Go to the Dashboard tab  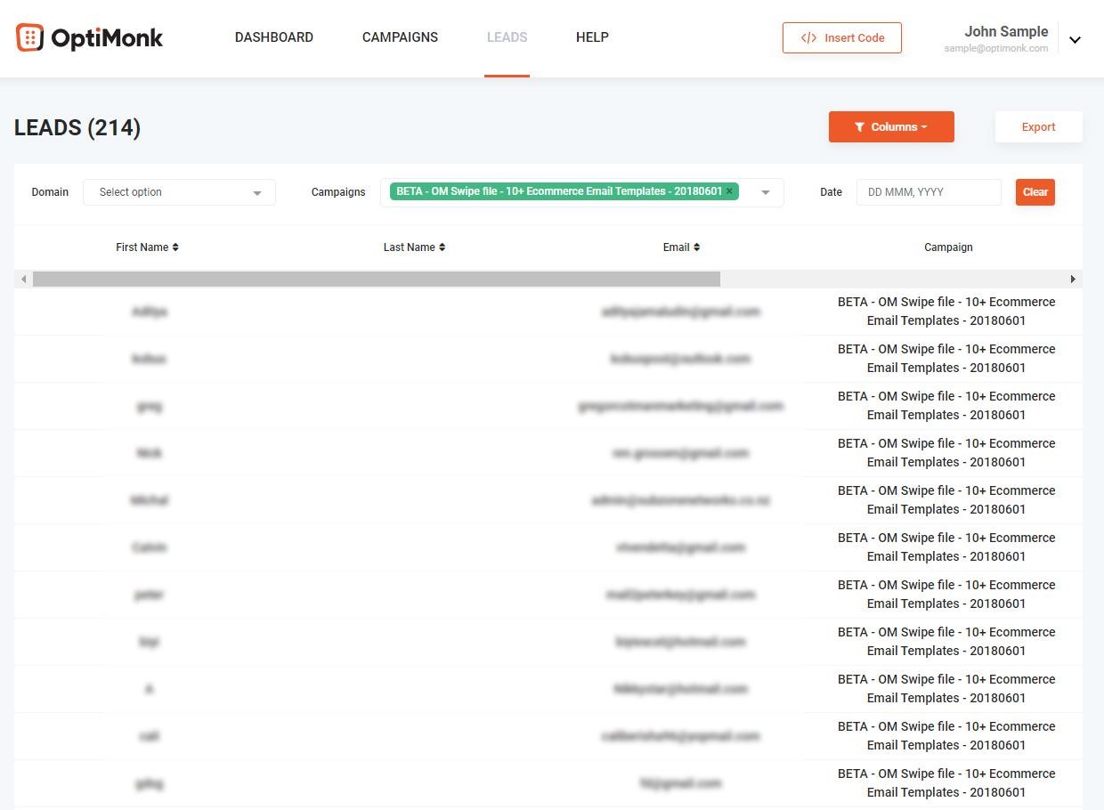[x=273, y=37]
